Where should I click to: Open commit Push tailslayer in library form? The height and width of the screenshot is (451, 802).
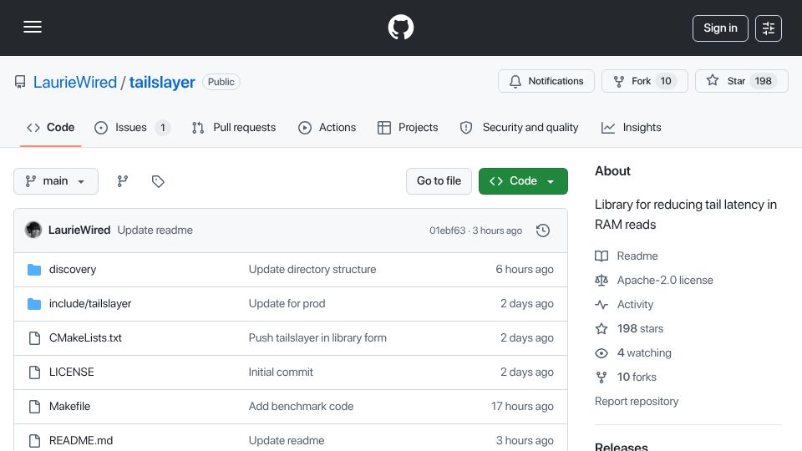[317, 338]
